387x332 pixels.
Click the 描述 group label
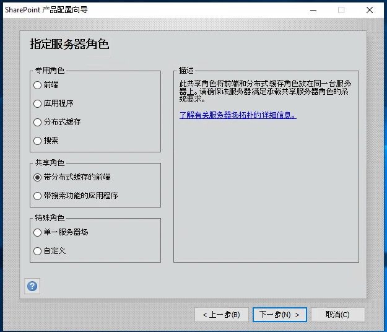(x=186, y=71)
